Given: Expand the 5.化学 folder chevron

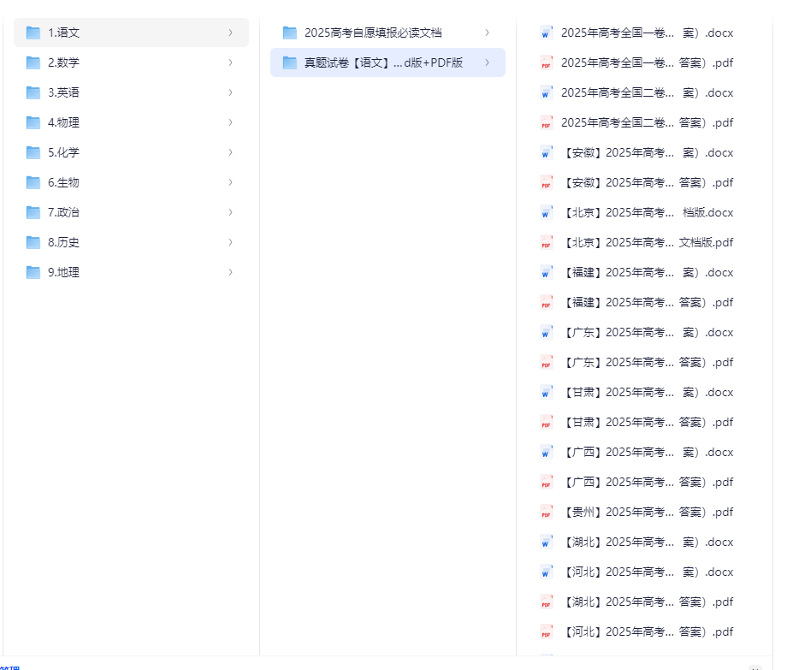Looking at the screenshot, I should pyautogui.click(x=230, y=152).
